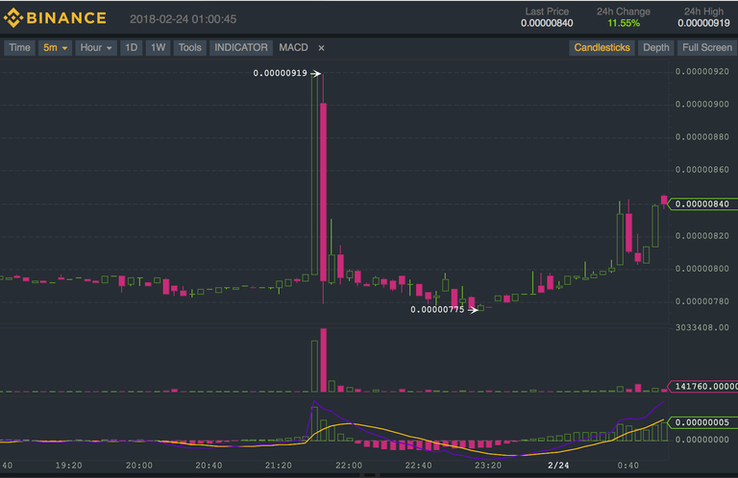The image size is (738, 478).
Task: Click the 20:40 time axis label
Action: tap(209, 466)
